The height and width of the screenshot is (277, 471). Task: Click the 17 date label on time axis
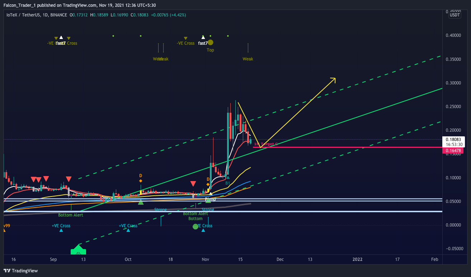pos(397,259)
